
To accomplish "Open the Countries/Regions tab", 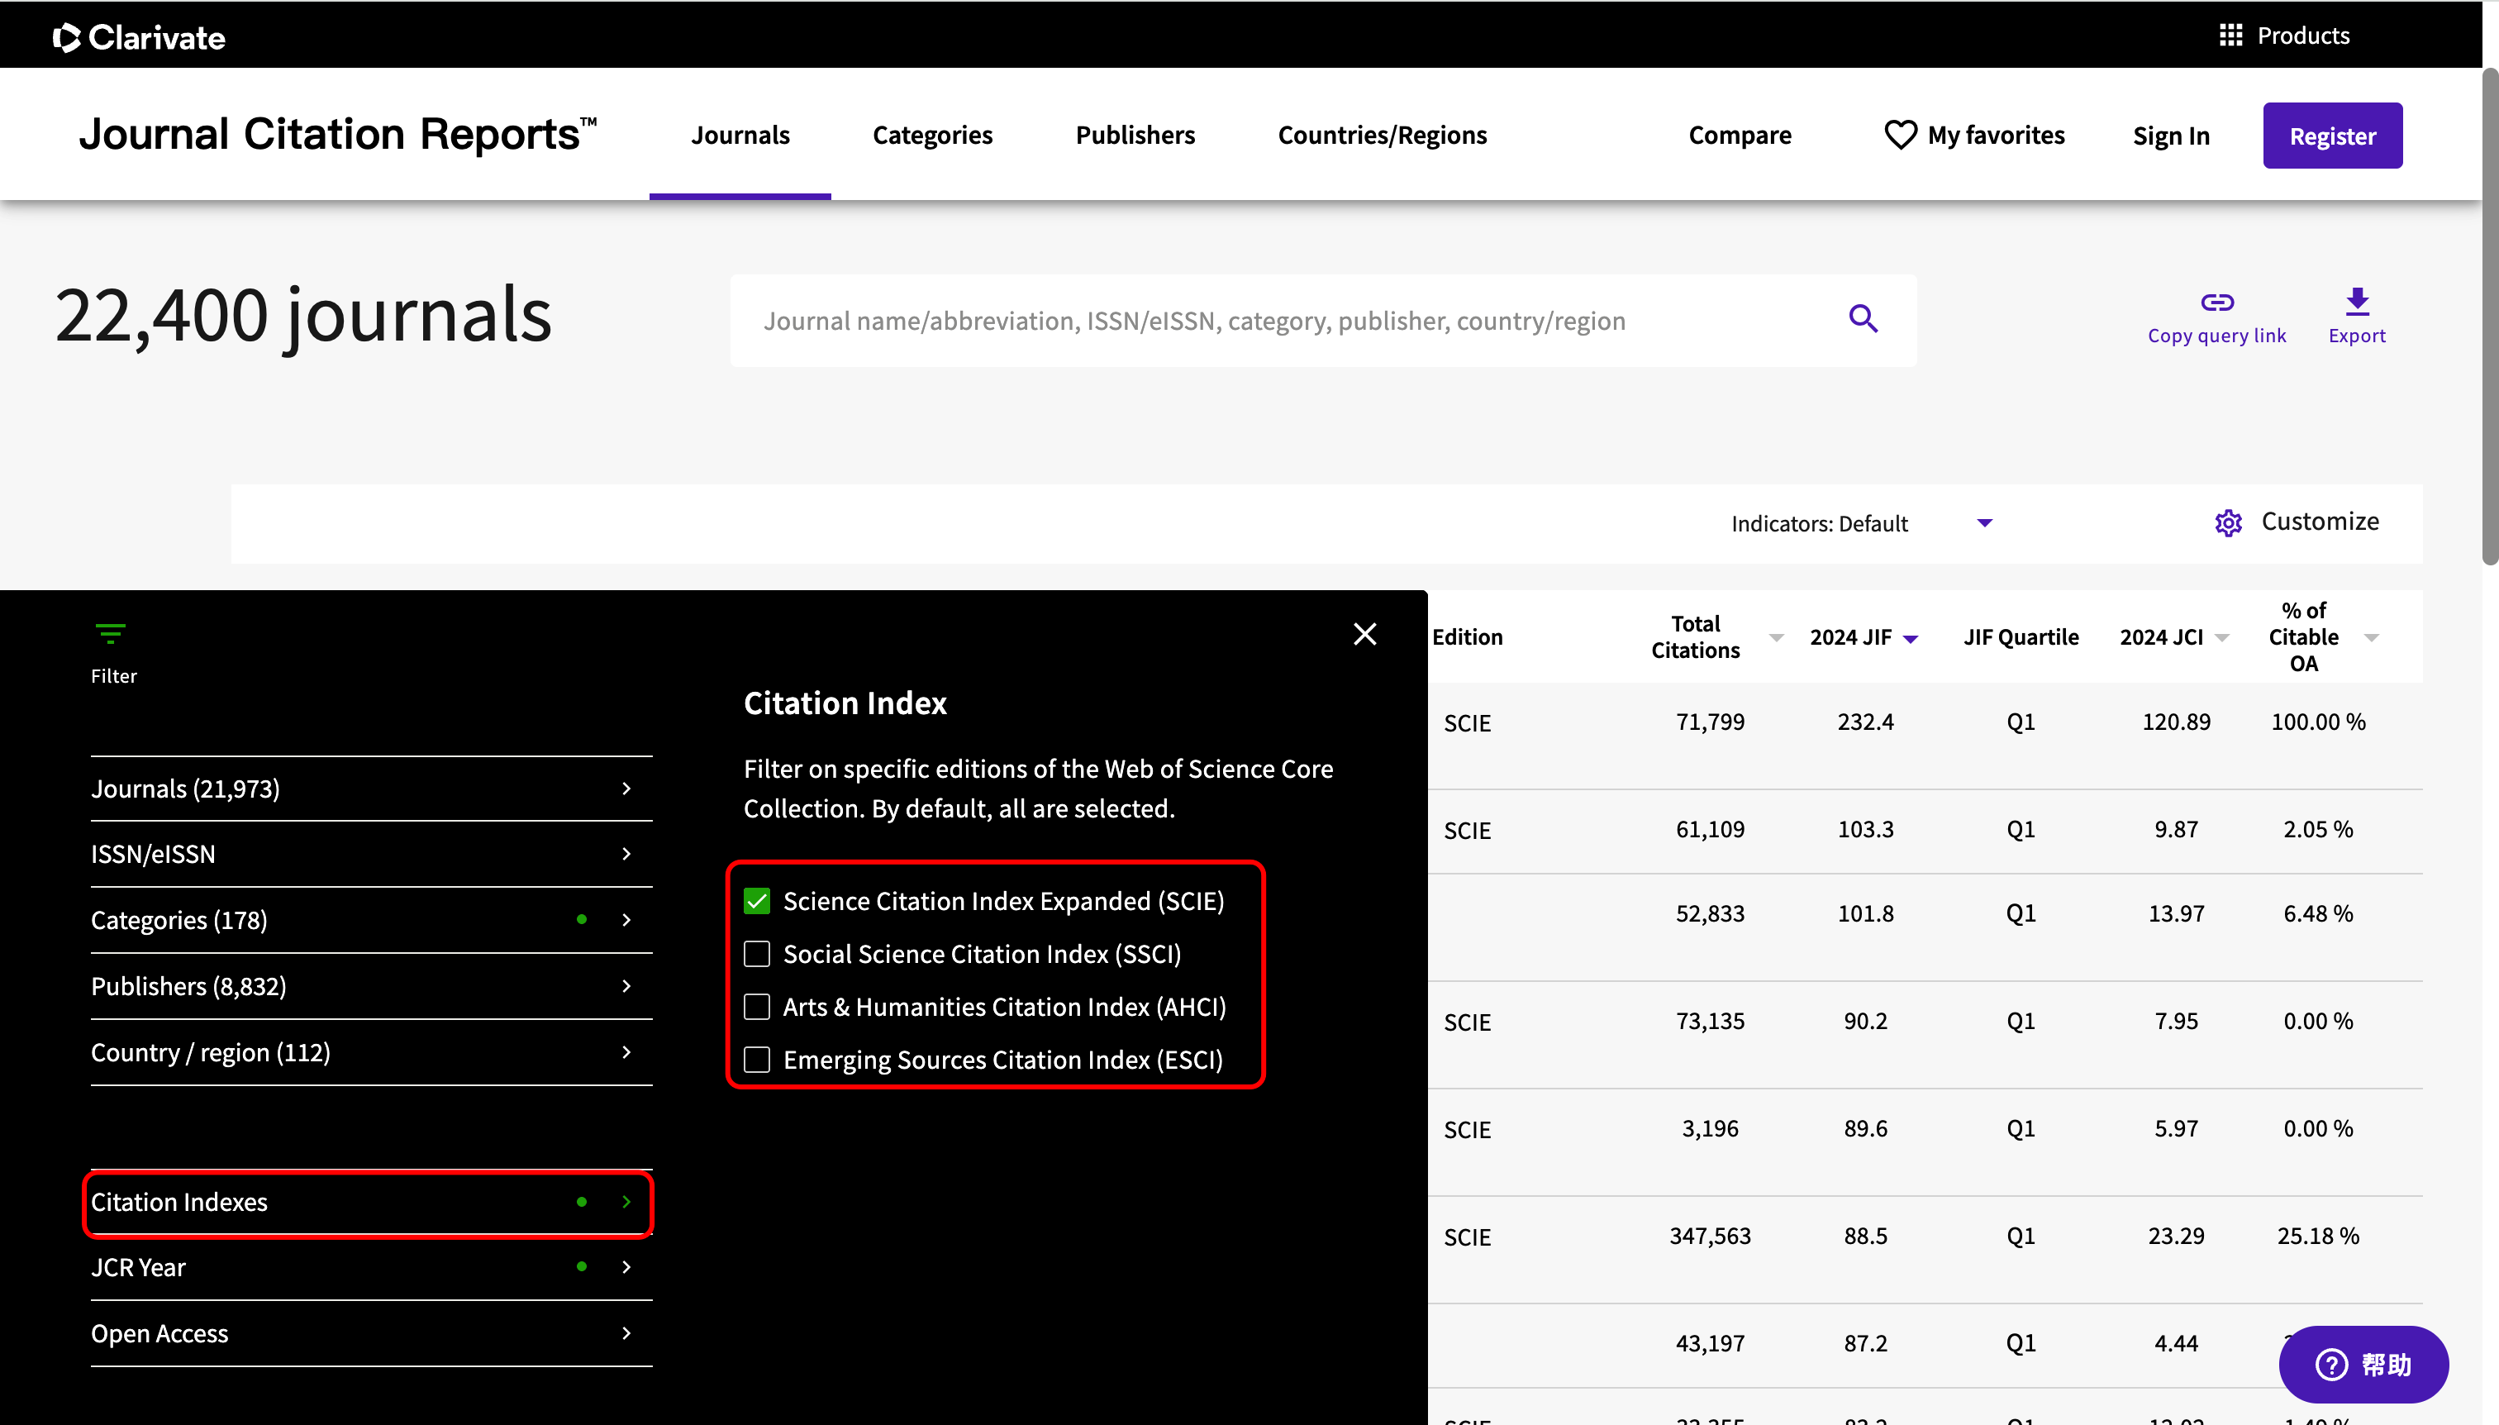I will (1382, 135).
